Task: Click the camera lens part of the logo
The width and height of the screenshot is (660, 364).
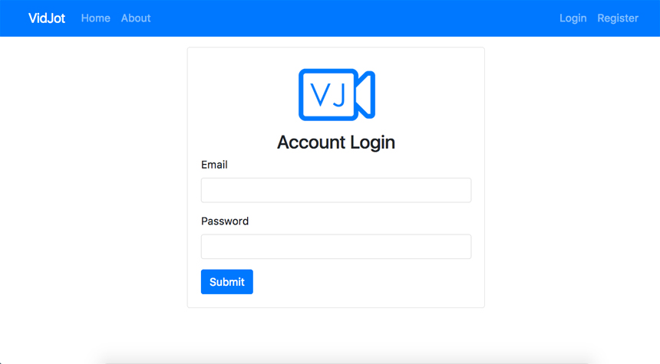Action: [x=365, y=94]
